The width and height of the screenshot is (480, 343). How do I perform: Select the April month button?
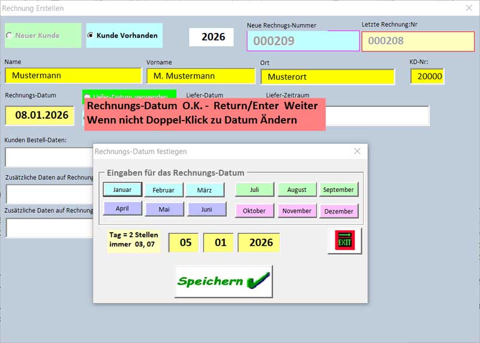click(122, 209)
